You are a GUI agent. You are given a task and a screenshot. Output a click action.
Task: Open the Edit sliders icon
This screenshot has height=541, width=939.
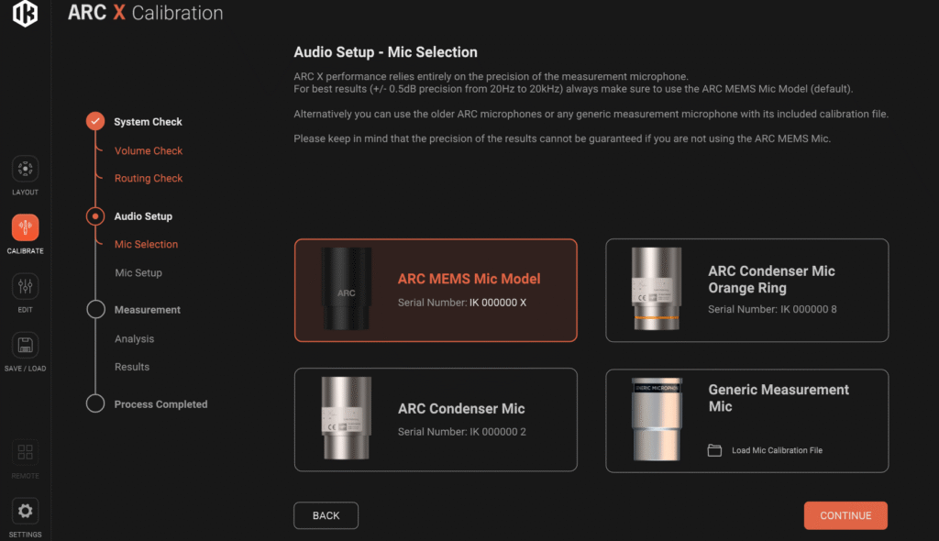coord(25,286)
